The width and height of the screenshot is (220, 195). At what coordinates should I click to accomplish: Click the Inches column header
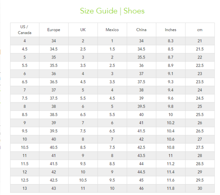coord(170,30)
